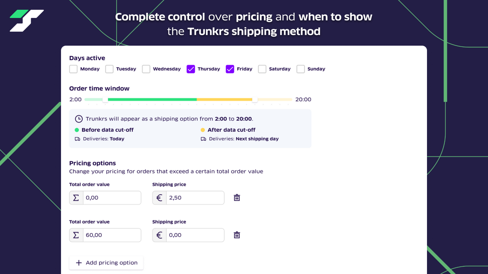This screenshot has height=274, width=488.
Task: Enable the Saturday checkbox
Action: coord(262,69)
